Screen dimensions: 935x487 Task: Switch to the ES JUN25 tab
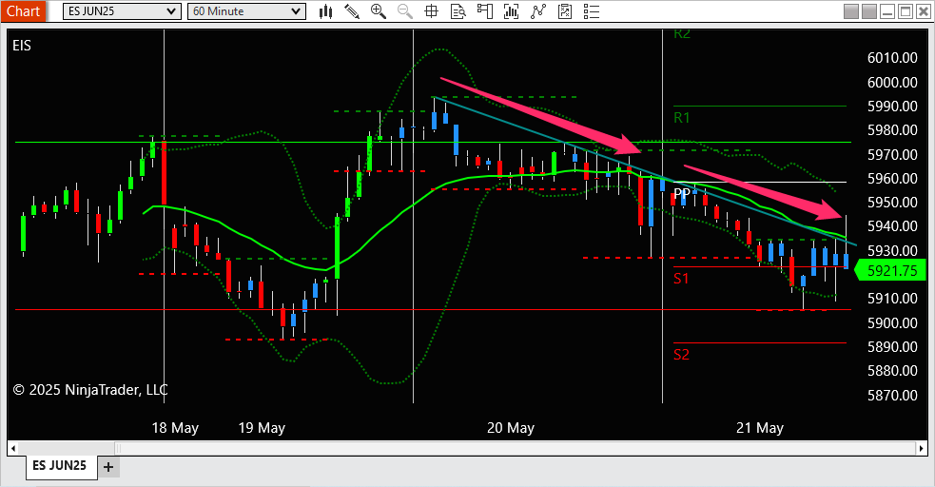(60, 465)
